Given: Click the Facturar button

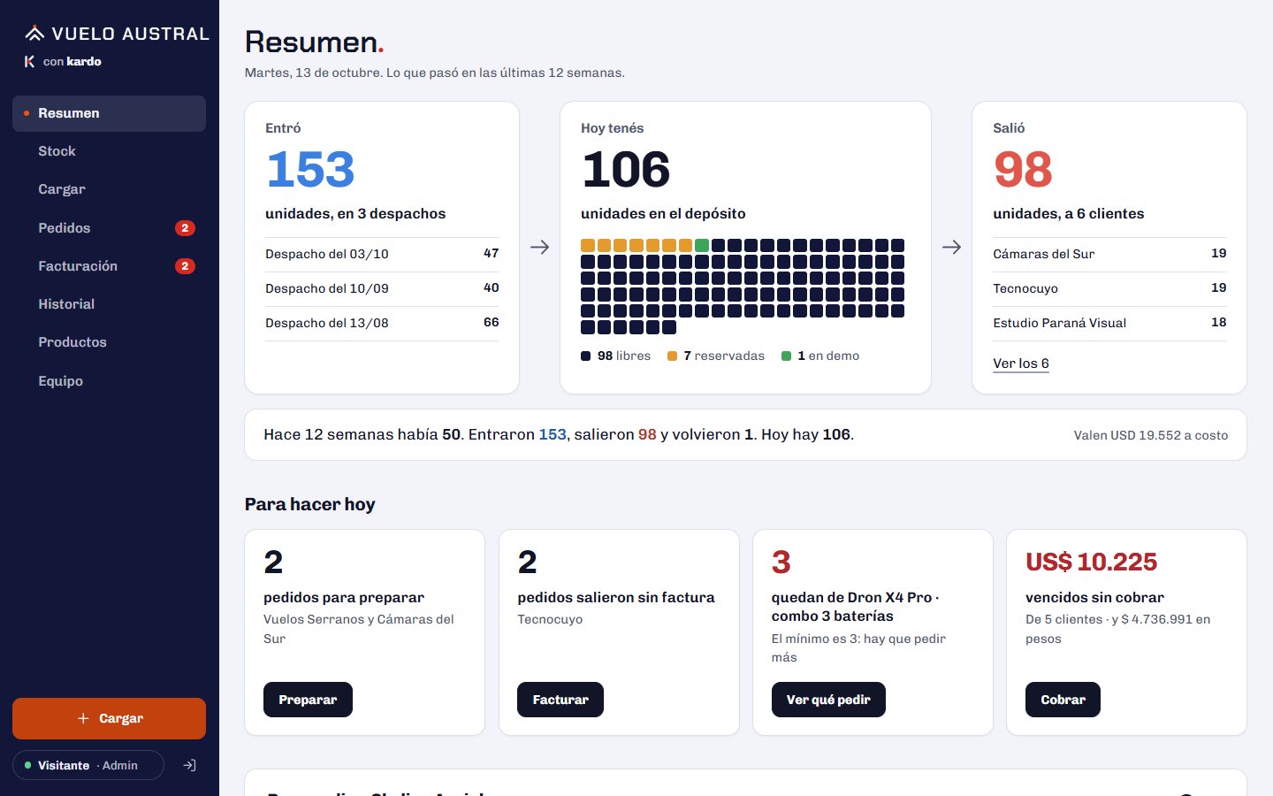Looking at the screenshot, I should [560, 700].
